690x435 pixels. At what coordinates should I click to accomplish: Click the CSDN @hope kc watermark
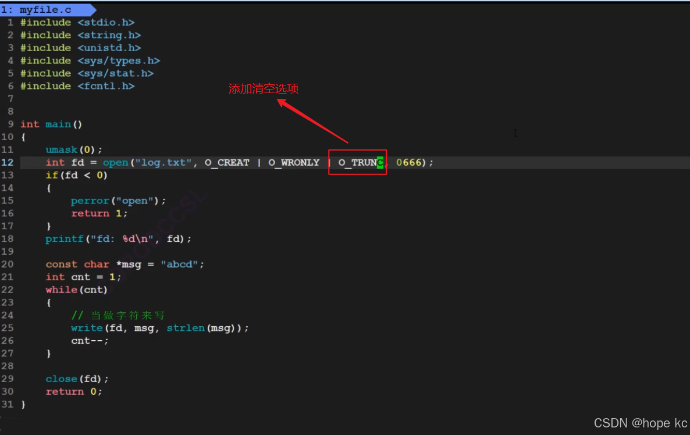tap(641, 423)
